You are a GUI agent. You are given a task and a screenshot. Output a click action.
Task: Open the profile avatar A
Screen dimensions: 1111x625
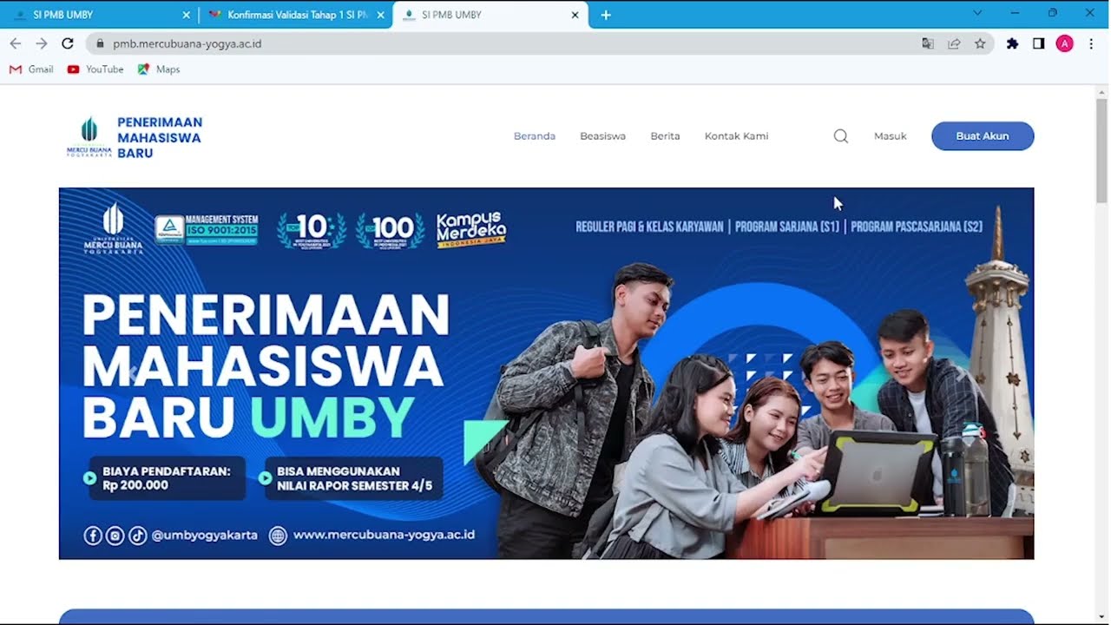[x=1065, y=43]
